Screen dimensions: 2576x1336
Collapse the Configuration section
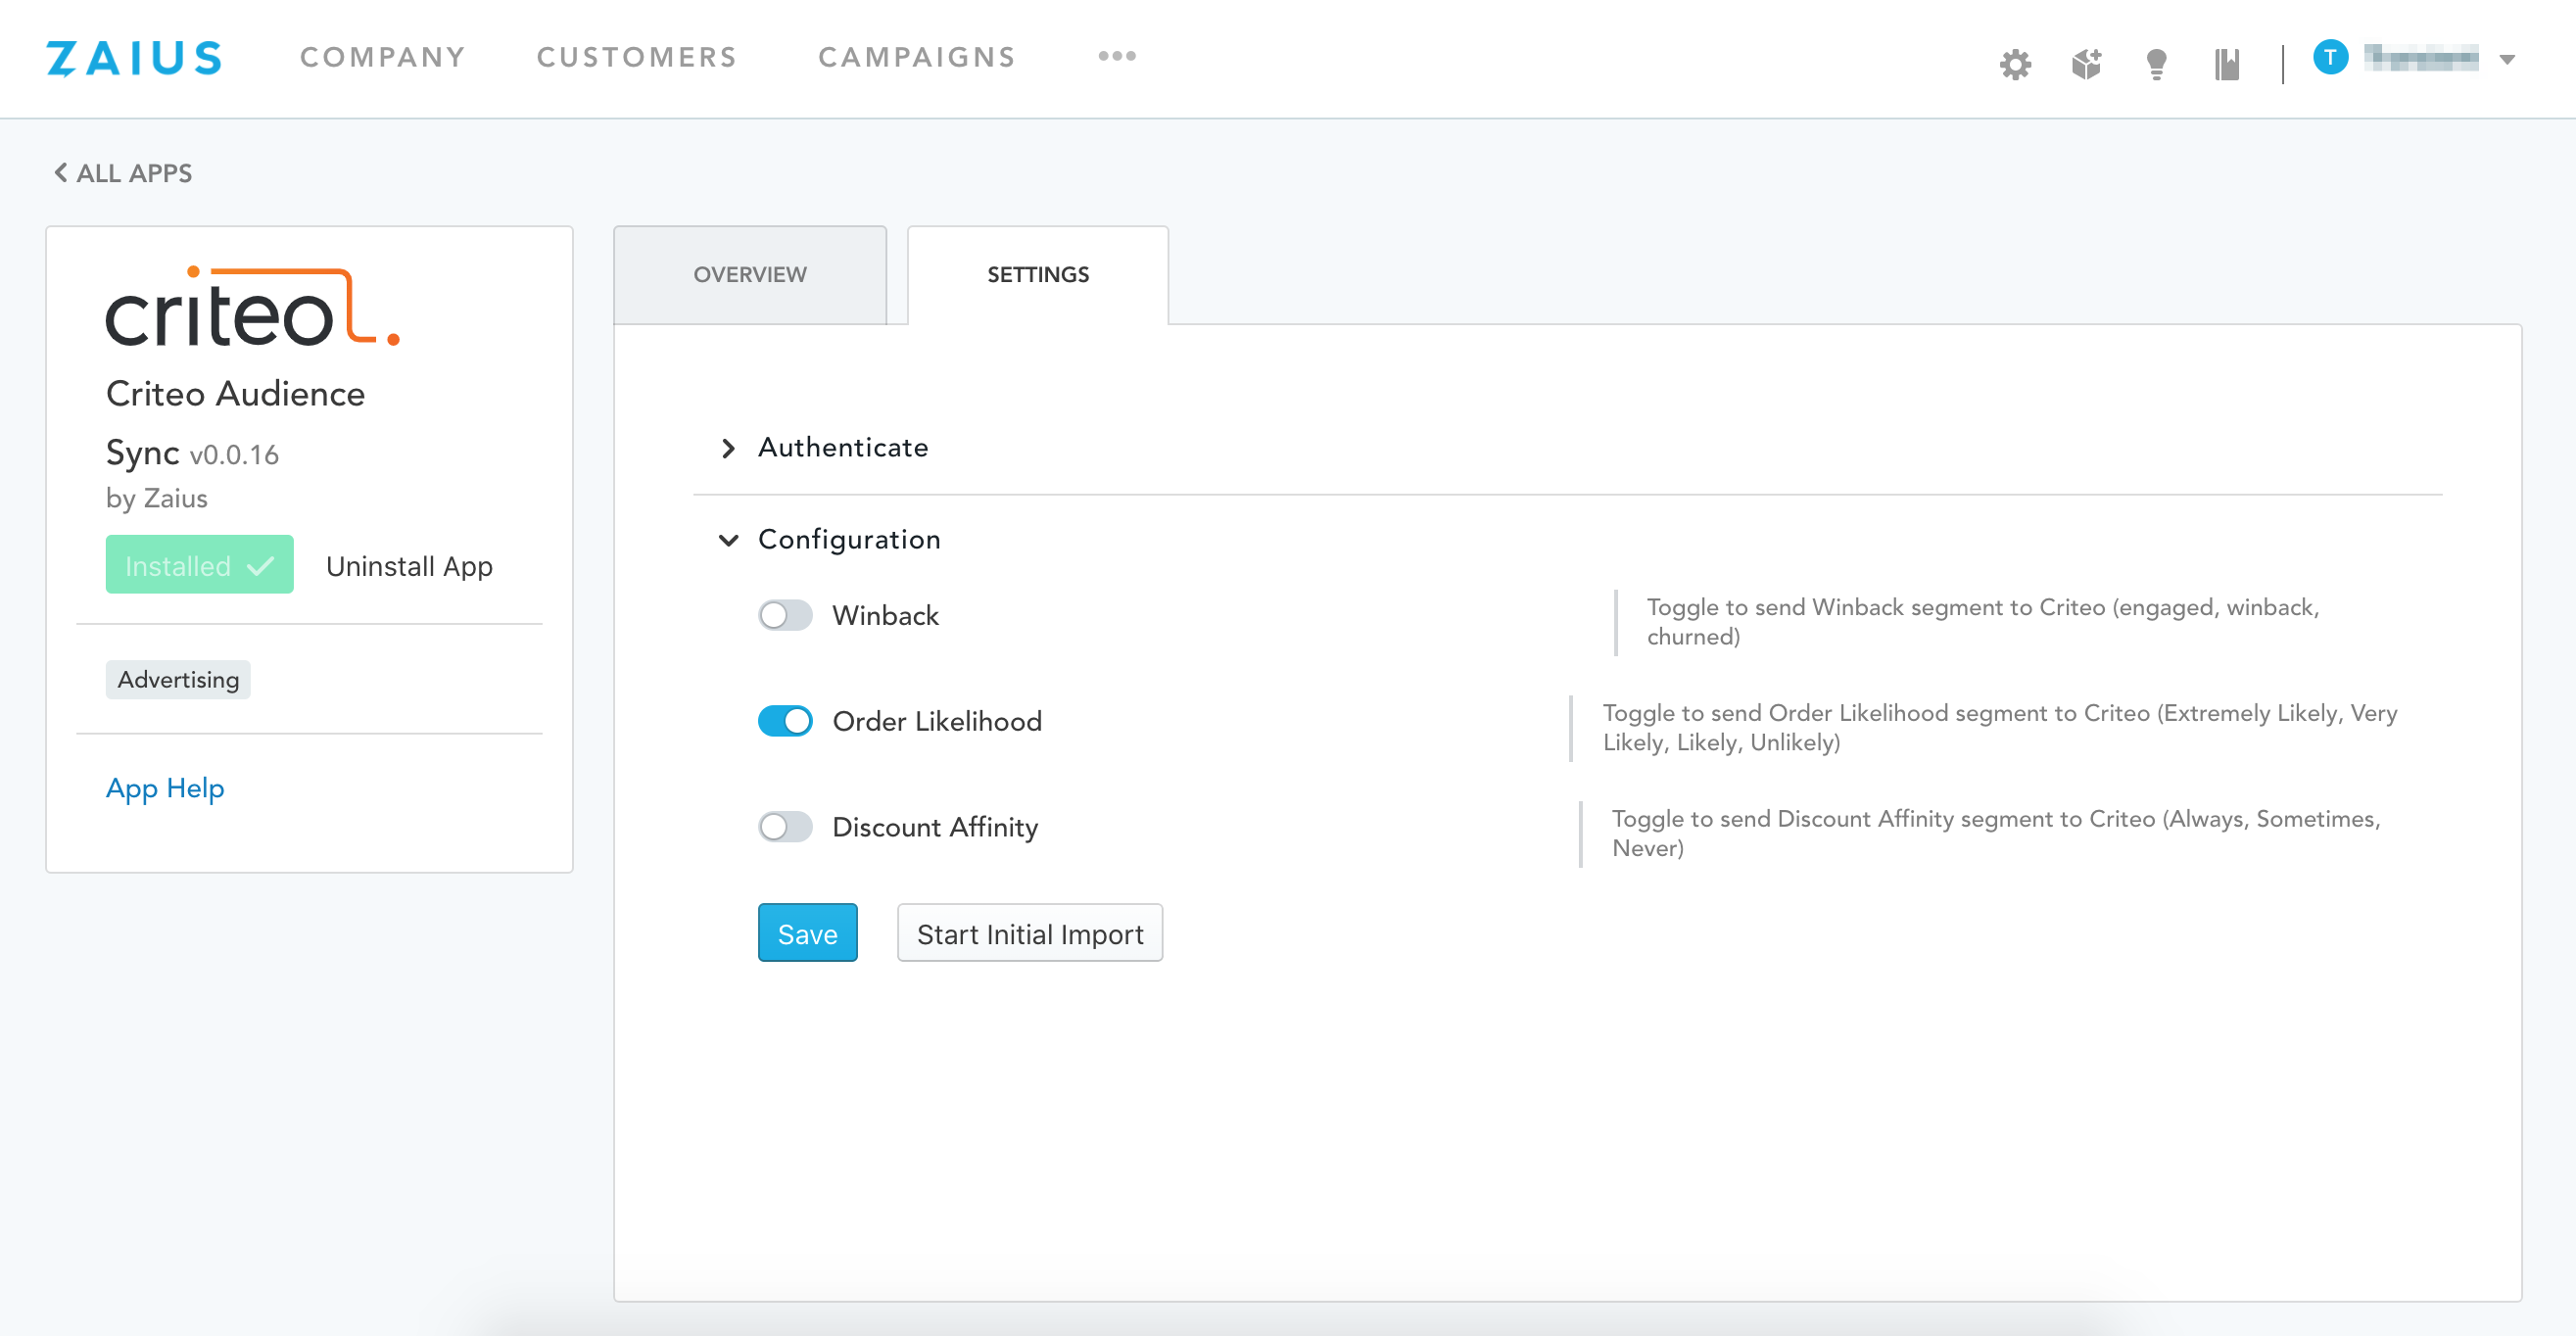[x=829, y=539]
